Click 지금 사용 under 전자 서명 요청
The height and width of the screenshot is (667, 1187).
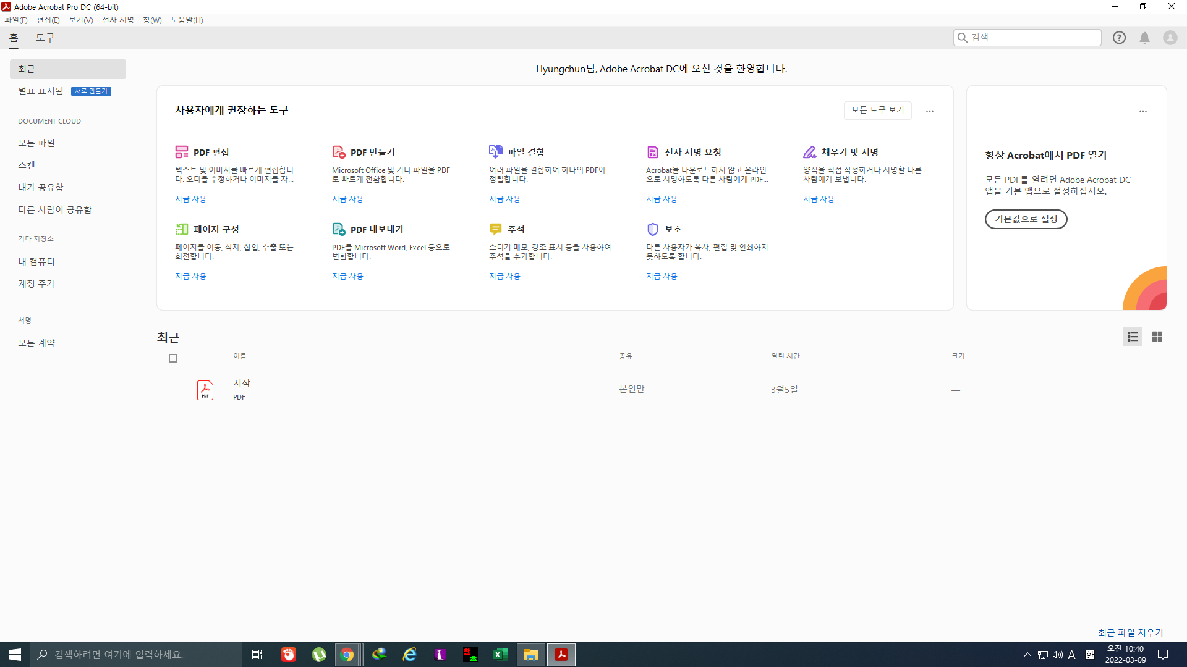[x=662, y=199]
